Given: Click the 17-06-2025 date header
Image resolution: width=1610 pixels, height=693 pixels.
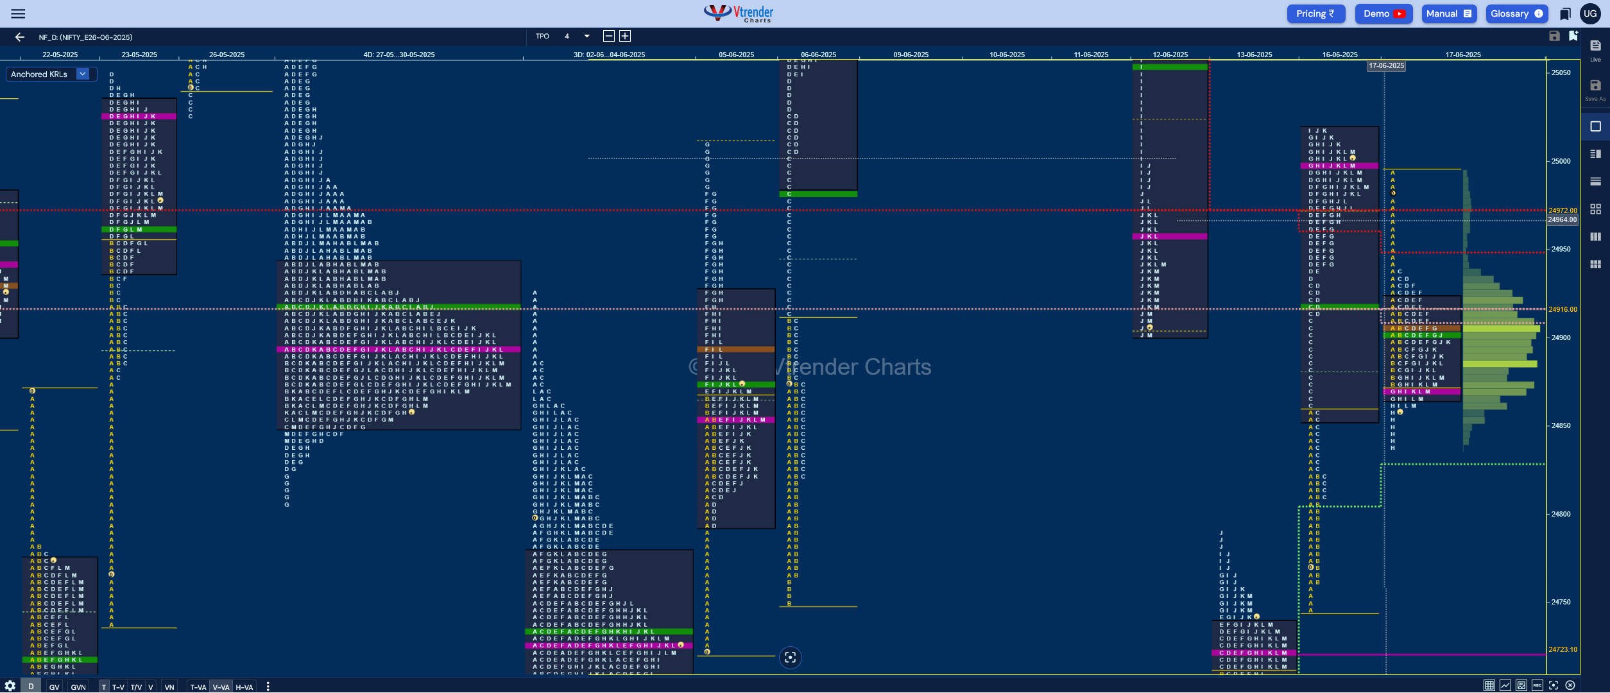Looking at the screenshot, I should pyautogui.click(x=1463, y=55).
